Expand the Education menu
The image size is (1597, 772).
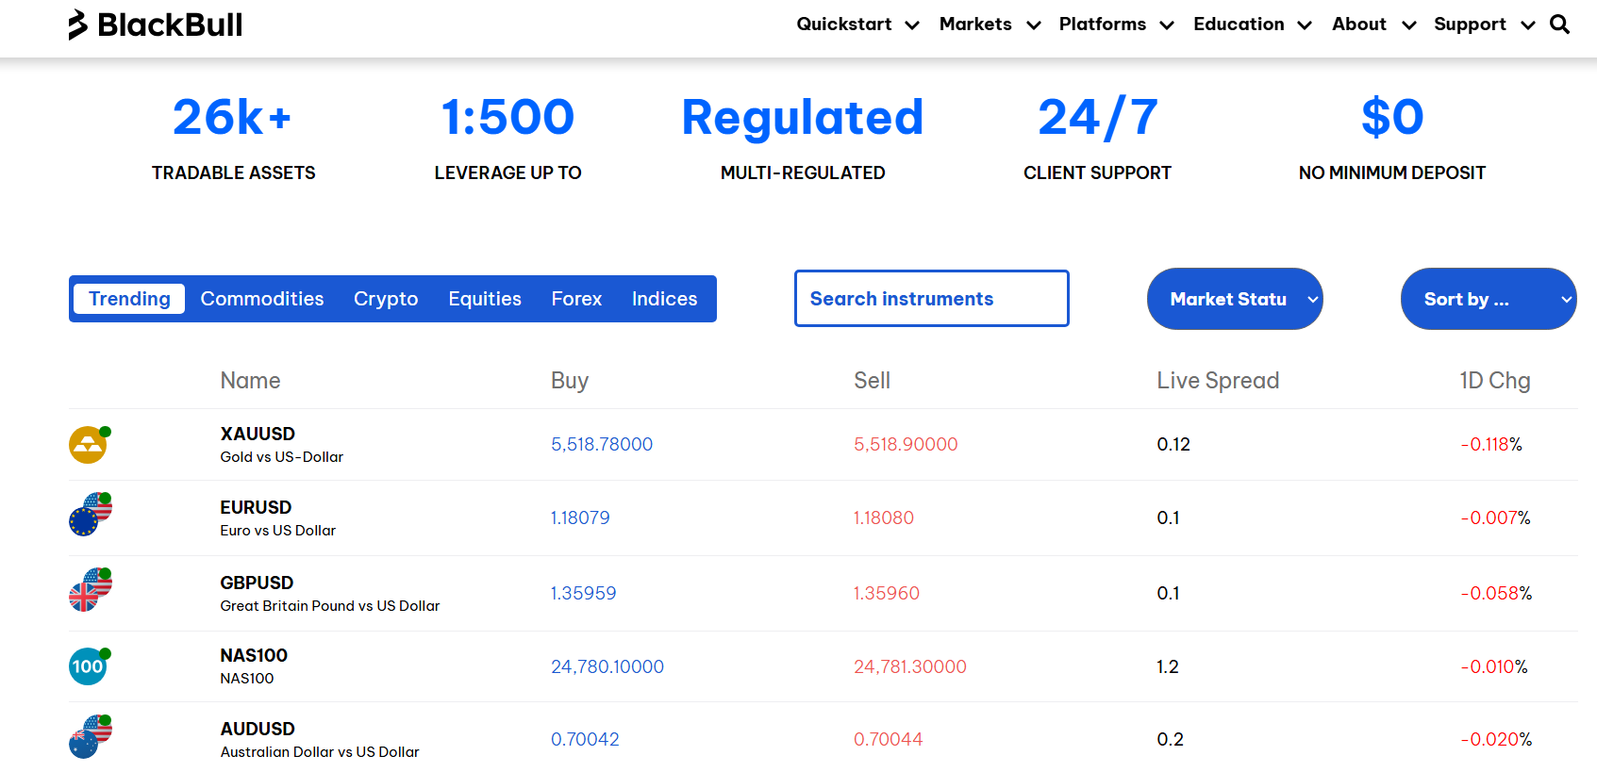point(1253,25)
